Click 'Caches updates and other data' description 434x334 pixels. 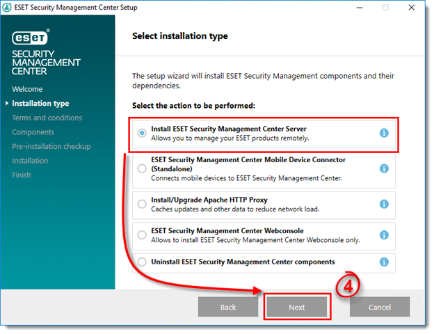tap(235, 209)
